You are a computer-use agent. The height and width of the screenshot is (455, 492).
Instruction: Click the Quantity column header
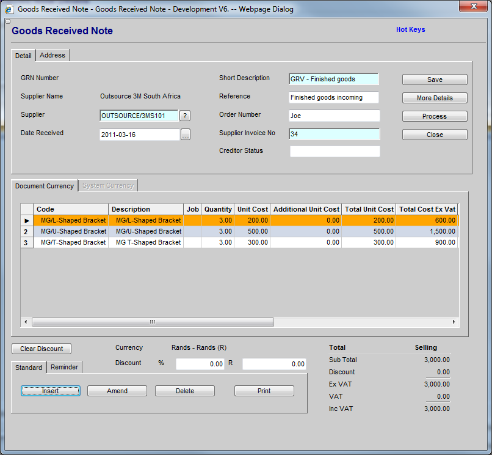[x=218, y=209]
